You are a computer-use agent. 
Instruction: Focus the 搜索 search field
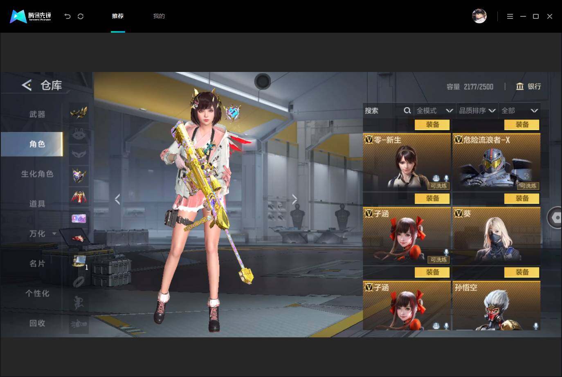coord(388,110)
